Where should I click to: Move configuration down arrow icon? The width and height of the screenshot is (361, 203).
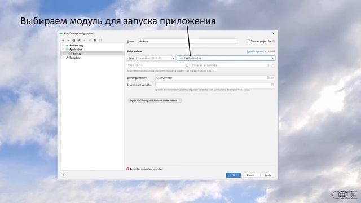point(90,40)
